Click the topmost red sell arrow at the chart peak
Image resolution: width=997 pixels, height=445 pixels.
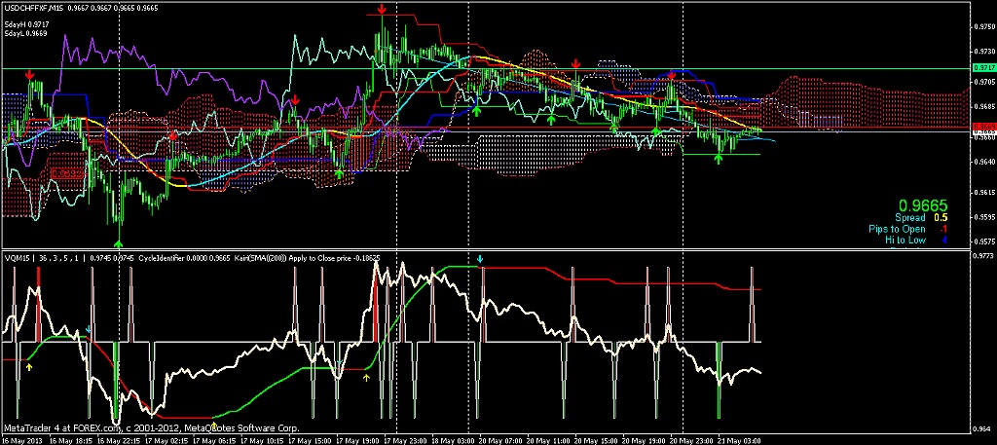coord(382,9)
